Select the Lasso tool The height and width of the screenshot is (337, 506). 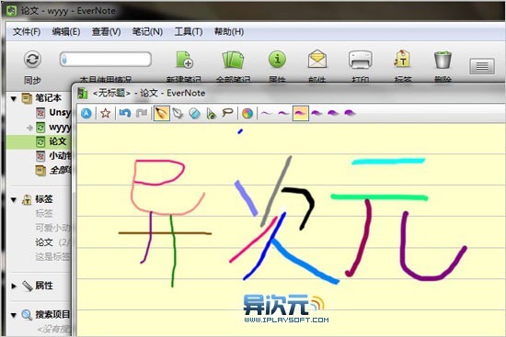pos(227,113)
